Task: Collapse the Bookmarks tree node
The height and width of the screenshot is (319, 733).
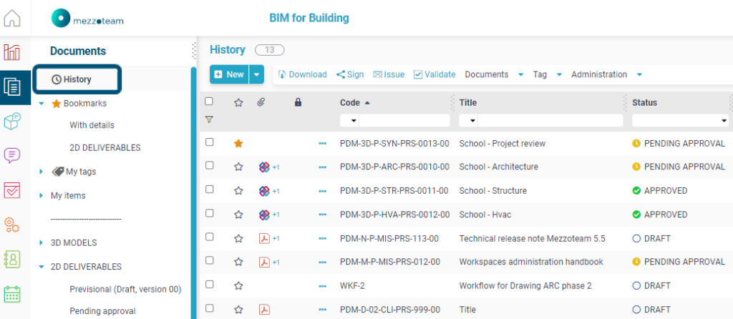Action: click(41, 104)
